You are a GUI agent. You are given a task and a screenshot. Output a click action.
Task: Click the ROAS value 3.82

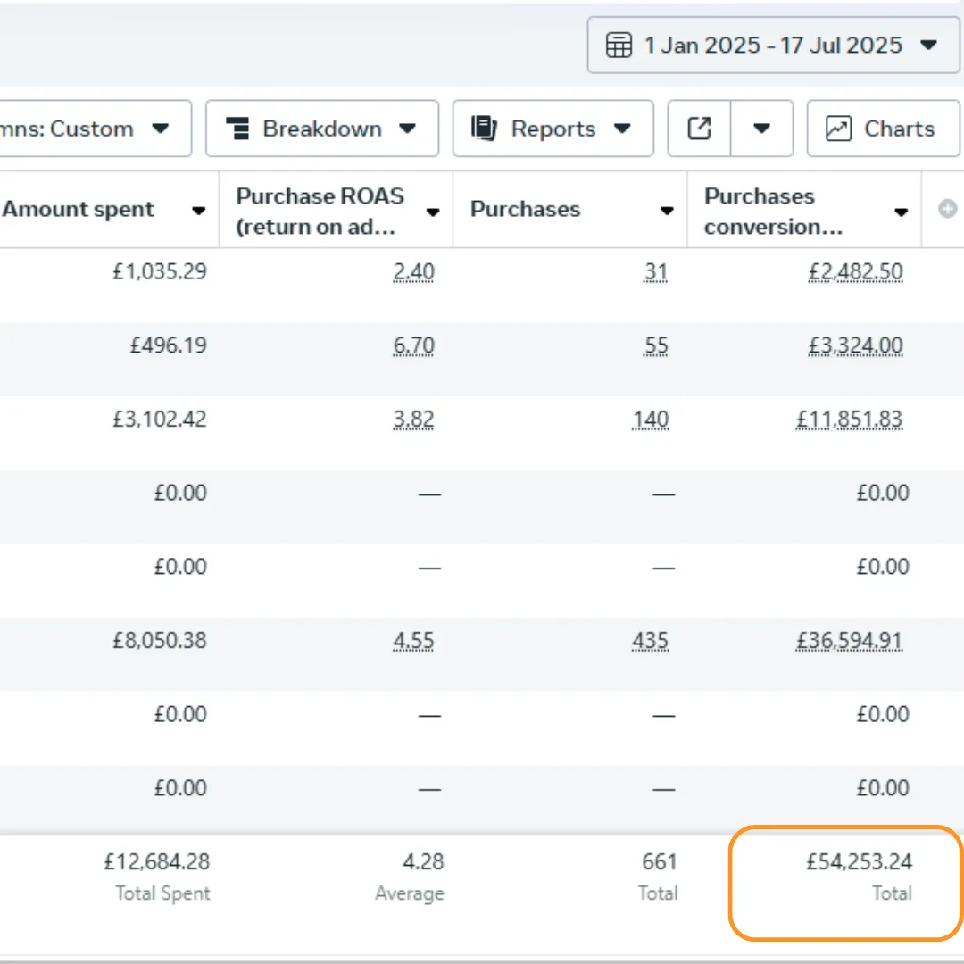click(x=414, y=420)
